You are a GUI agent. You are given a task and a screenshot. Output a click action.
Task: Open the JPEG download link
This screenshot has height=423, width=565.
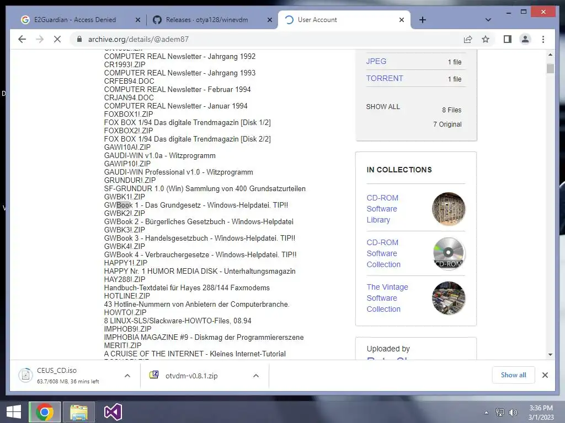point(376,61)
